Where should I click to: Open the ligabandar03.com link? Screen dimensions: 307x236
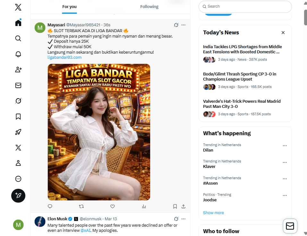click(64, 57)
